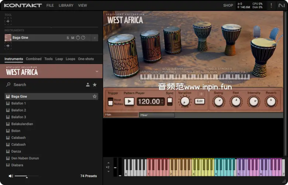The width and height of the screenshot is (288, 185).
Task: Click the user presets person icon
Action: [x=88, y=85]
